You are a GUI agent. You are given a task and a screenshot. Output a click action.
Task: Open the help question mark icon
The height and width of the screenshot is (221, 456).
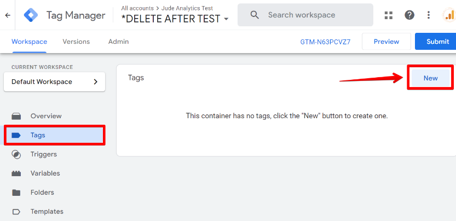[409, 15]
